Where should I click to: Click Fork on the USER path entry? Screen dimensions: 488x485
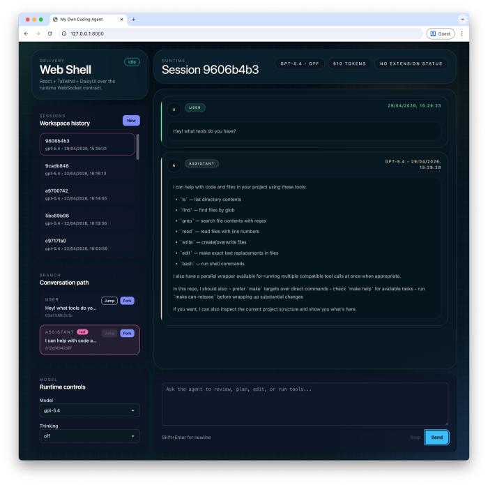point(127,301)
